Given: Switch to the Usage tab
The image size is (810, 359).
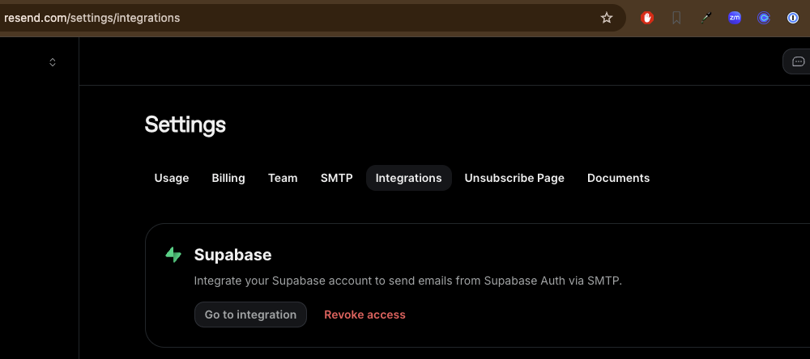Looking at the screenshot, I should pos(172,178).
